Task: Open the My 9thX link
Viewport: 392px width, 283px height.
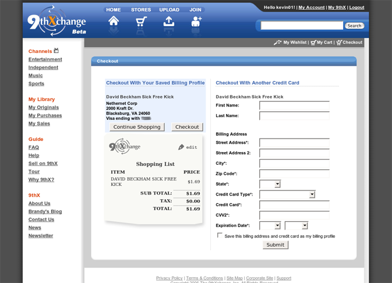Action: pyautogui.click(x=337, y=8)
